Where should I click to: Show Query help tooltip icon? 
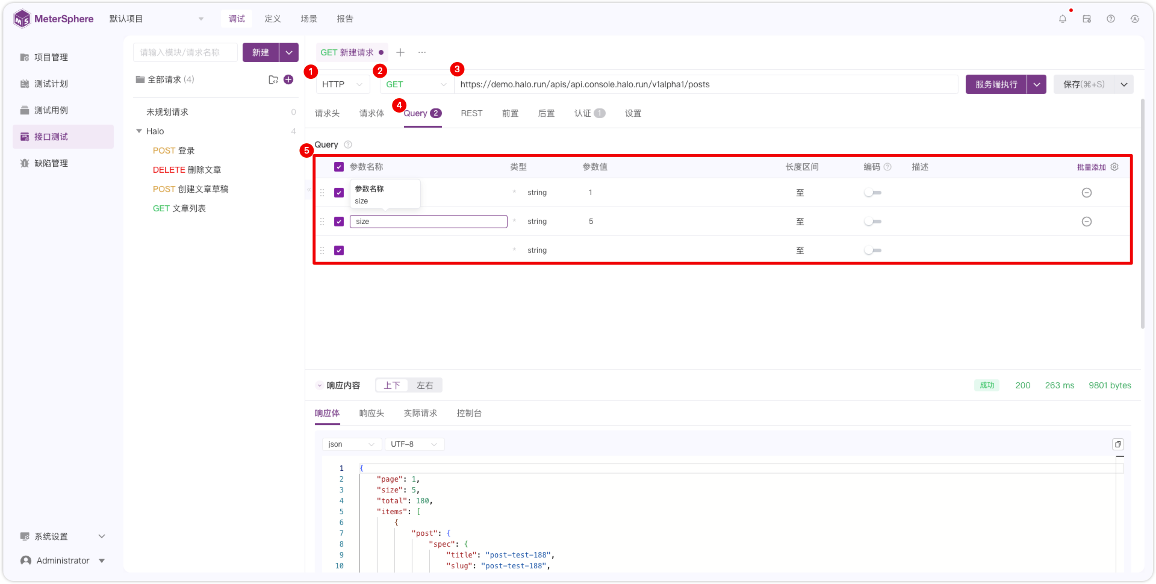click(348, 144)
